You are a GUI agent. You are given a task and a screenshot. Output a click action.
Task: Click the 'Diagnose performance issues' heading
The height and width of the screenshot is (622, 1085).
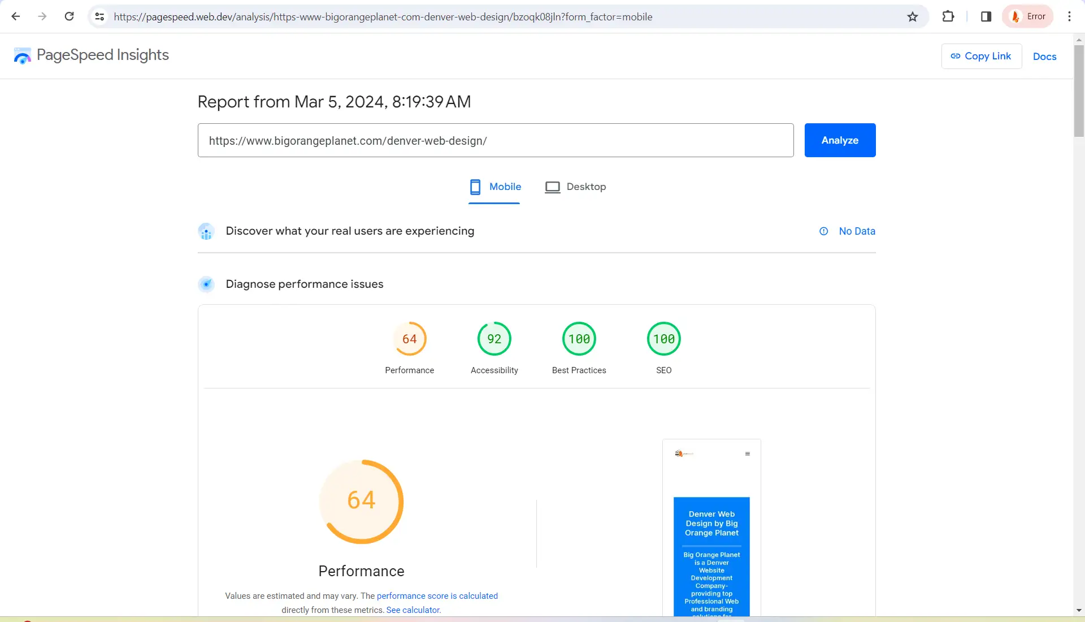(305, 284)
